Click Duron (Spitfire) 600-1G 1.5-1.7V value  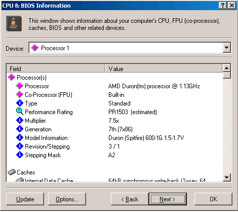[x=146, y=138]
